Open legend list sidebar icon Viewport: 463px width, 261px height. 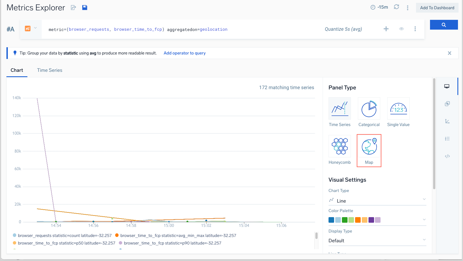click(x=447, y=139)
